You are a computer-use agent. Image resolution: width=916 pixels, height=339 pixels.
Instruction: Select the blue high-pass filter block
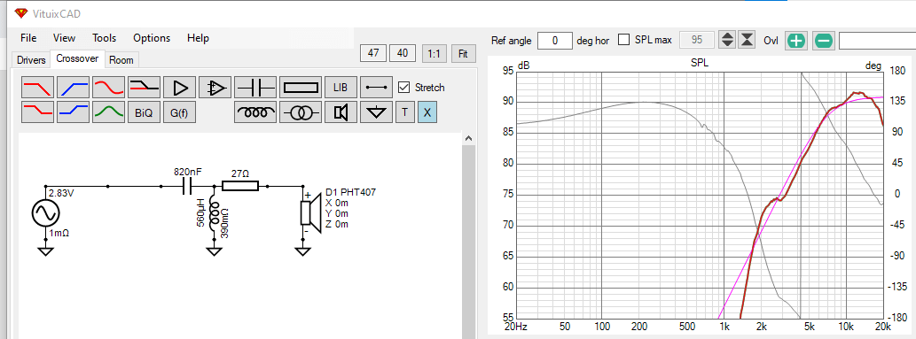73,88
